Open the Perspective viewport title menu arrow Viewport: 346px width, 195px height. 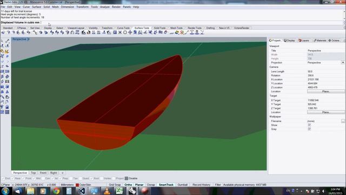(x=29, y=39)
